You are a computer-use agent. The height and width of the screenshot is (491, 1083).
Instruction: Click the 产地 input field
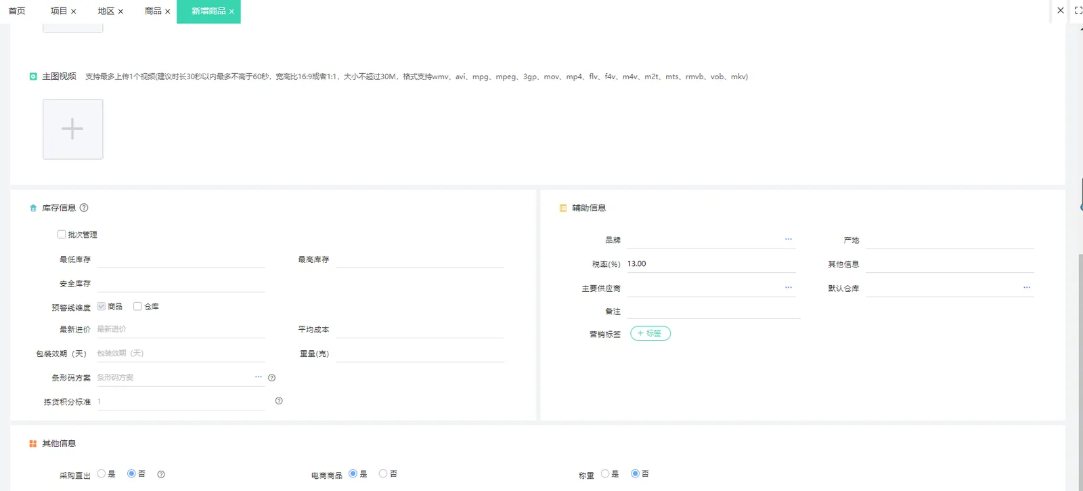[x=950, y=240]
